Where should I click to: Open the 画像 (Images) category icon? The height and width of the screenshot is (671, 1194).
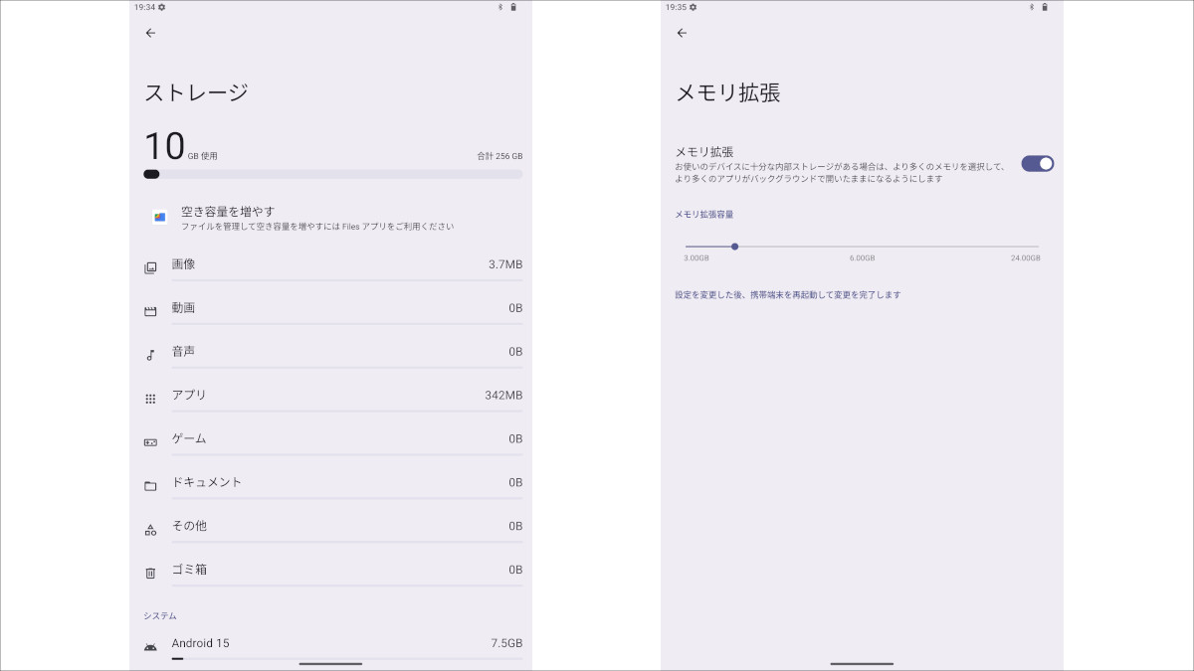[150, 264]
